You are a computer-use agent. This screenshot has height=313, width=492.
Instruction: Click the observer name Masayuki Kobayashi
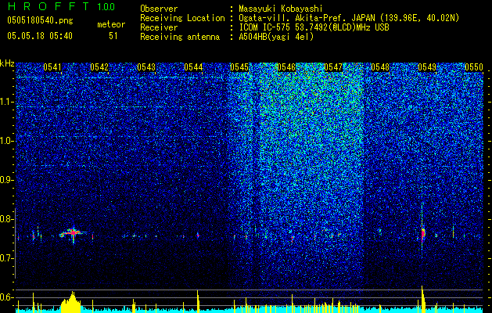click(x=280, y=9)
